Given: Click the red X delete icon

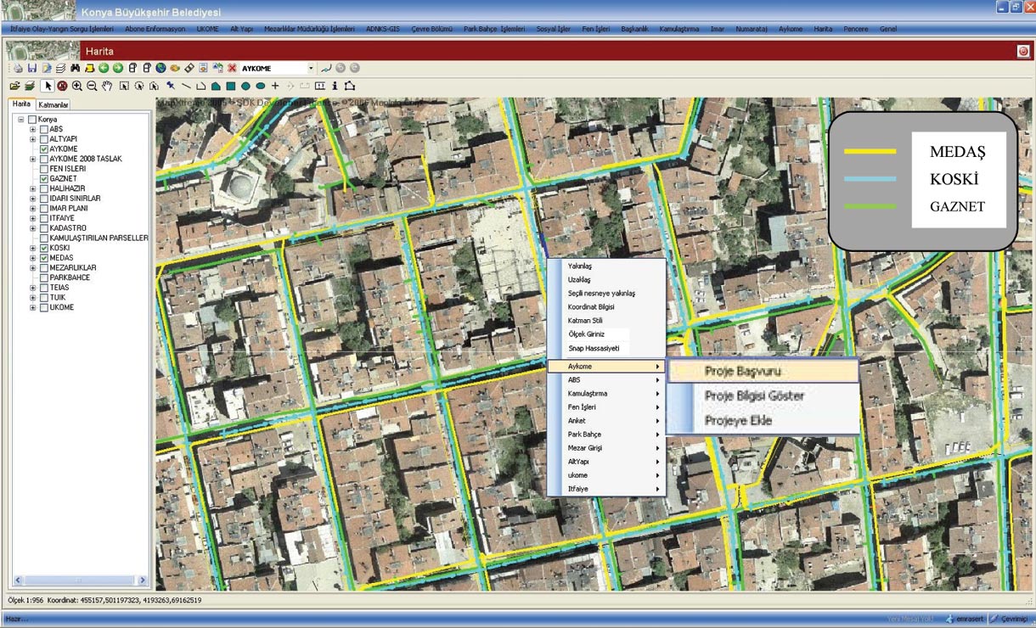Looking at the screenshot, I should click(x=232, y=68).
